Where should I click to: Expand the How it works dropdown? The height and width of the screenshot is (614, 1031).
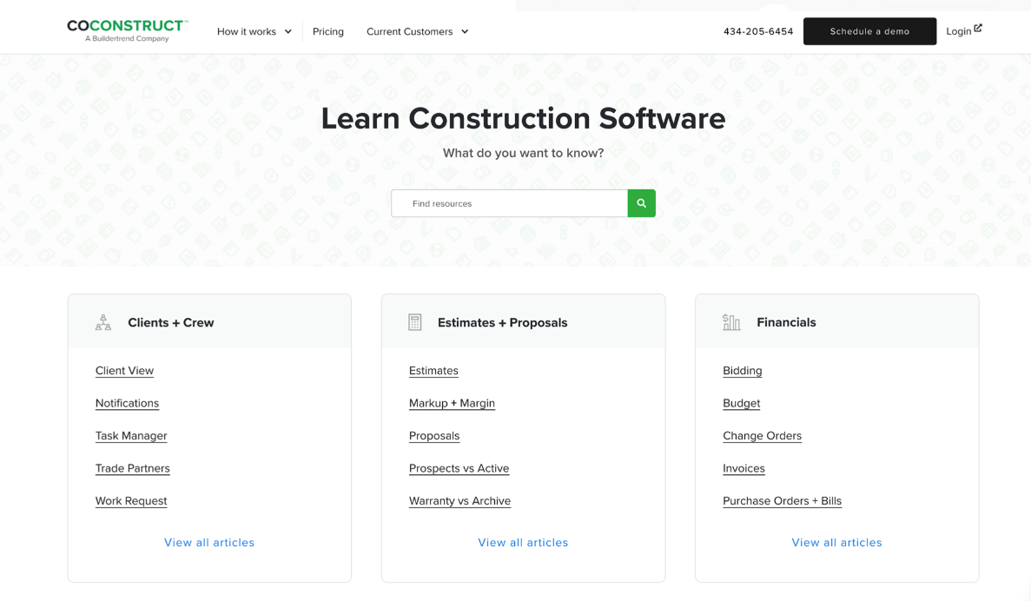pyautogui.click(x=254, y=31)
